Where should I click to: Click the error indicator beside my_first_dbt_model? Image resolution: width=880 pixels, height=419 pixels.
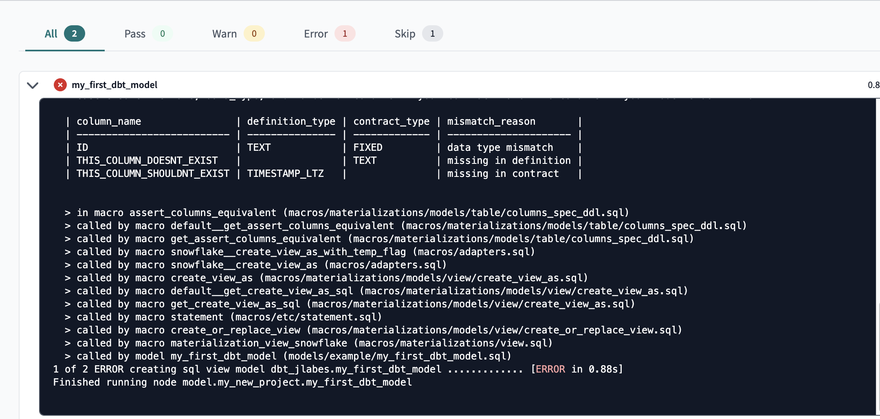[x=60, y=85]
